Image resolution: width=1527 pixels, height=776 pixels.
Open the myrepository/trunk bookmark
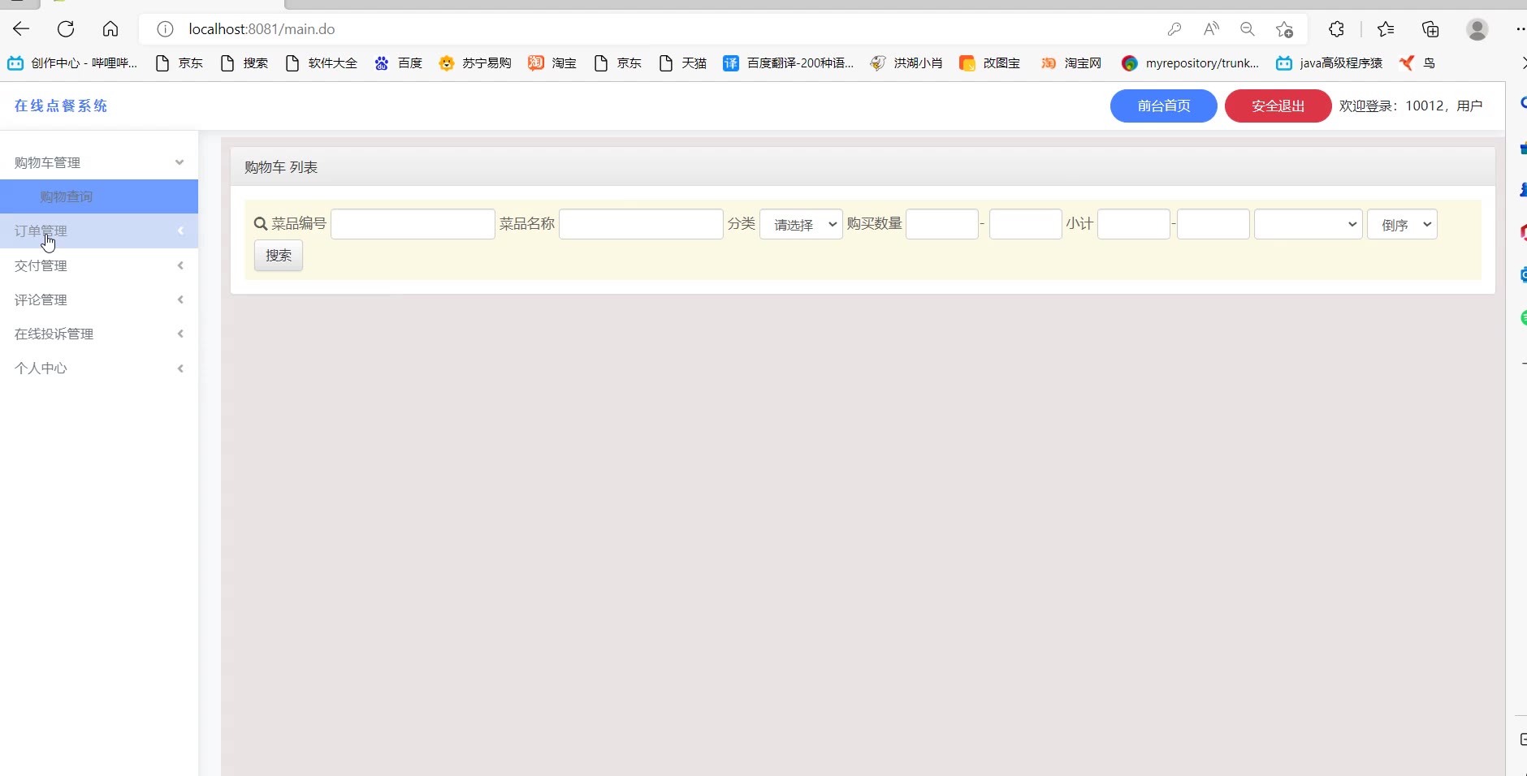(x=1190, y=63)
